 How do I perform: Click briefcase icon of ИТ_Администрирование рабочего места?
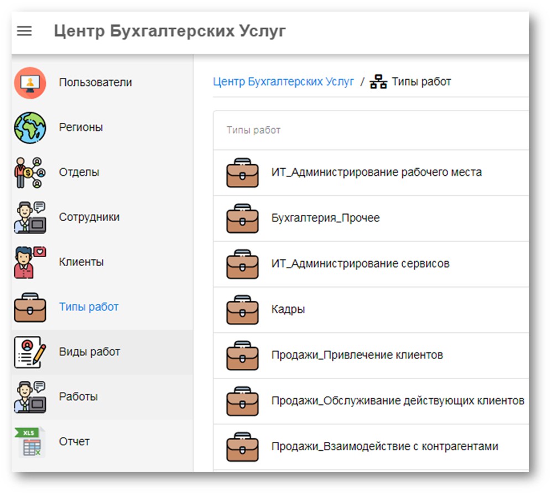pos(242,173)
